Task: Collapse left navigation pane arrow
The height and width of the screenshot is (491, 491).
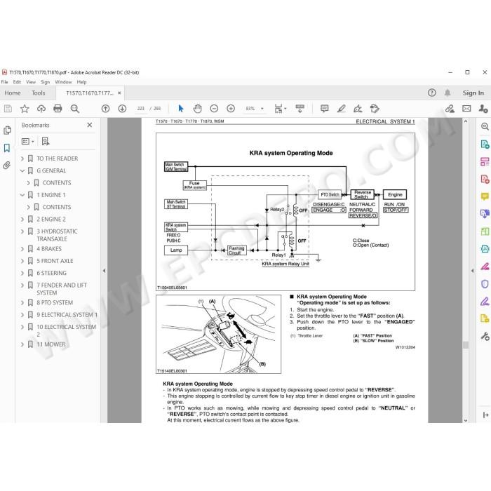Action: (104, 271)
